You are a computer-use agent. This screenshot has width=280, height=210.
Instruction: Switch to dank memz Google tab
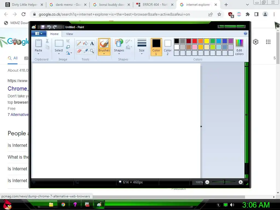tap(68, 5)
